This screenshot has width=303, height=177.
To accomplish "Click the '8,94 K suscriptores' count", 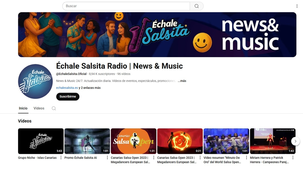I will click(x=102, y=74).
